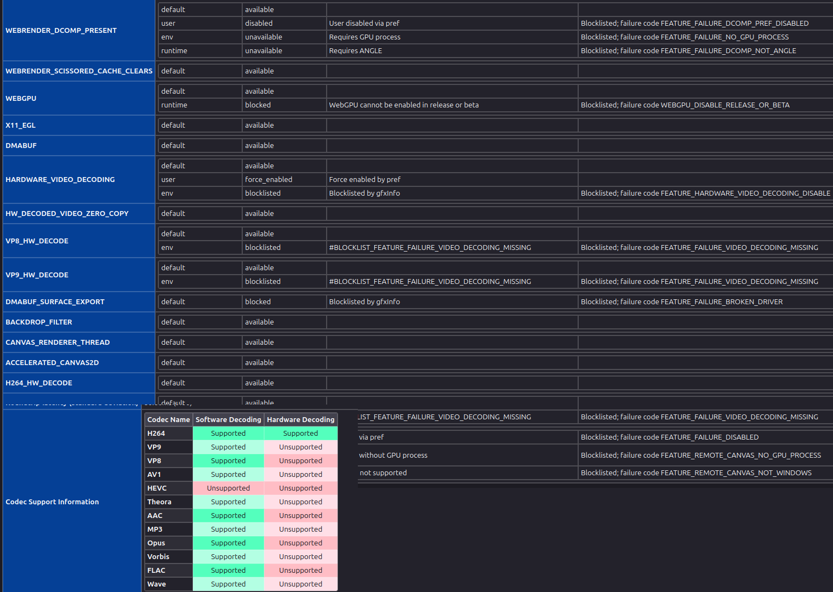Select the Vorbis codec name cell
The image size is (833, 592).
(169, 556)
